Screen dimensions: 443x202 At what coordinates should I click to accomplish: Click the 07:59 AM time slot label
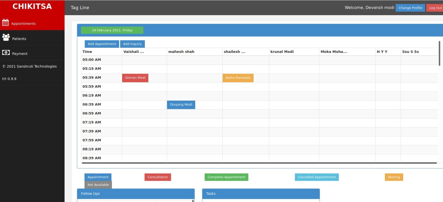click(x=92, y=140)
